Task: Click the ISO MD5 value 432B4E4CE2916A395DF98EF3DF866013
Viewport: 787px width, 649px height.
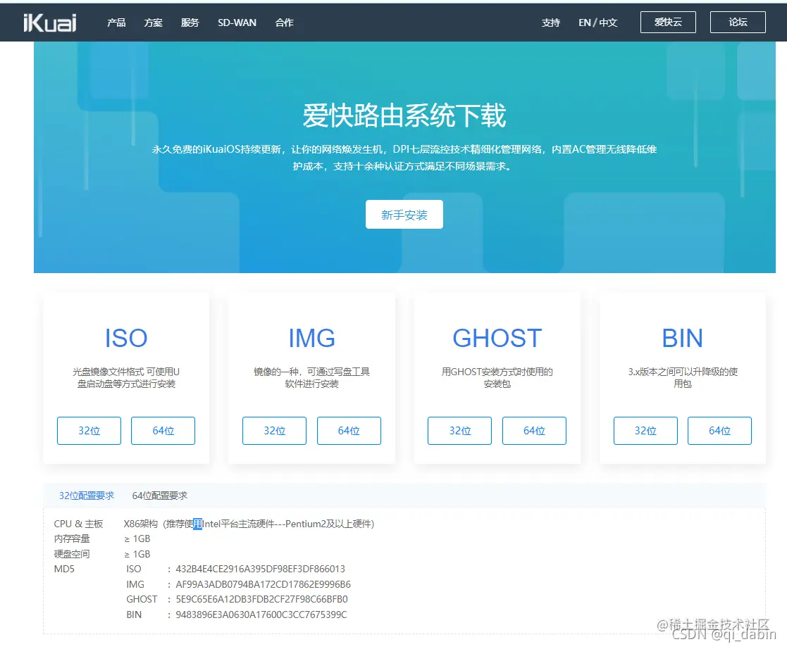Action: click(261, 569)
